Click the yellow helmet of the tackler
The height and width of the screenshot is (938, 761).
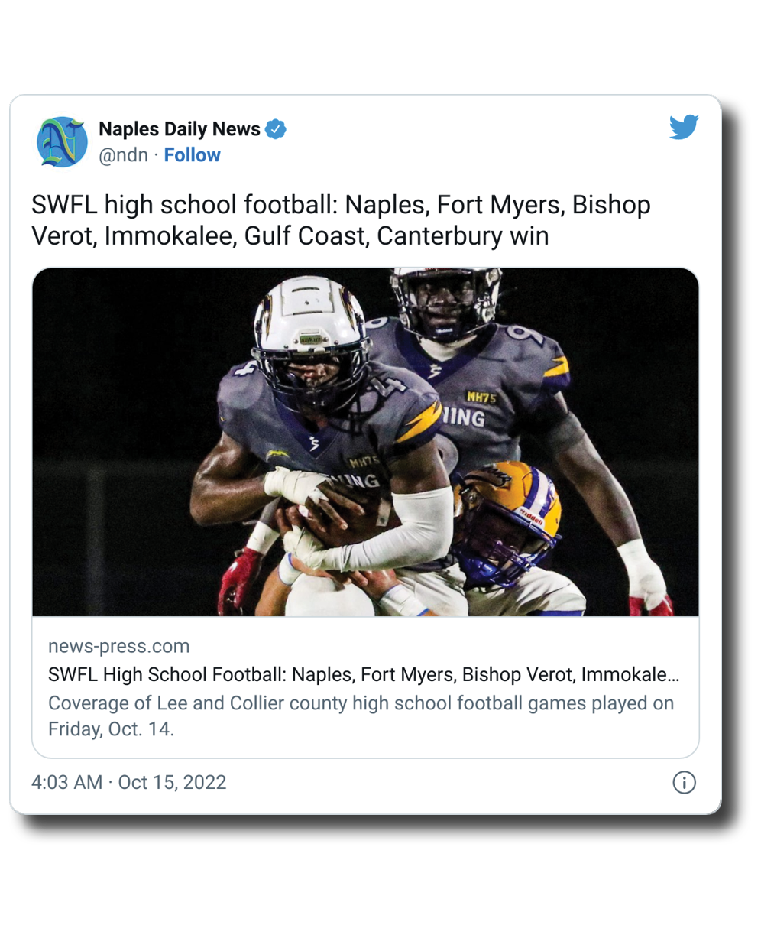507,520
